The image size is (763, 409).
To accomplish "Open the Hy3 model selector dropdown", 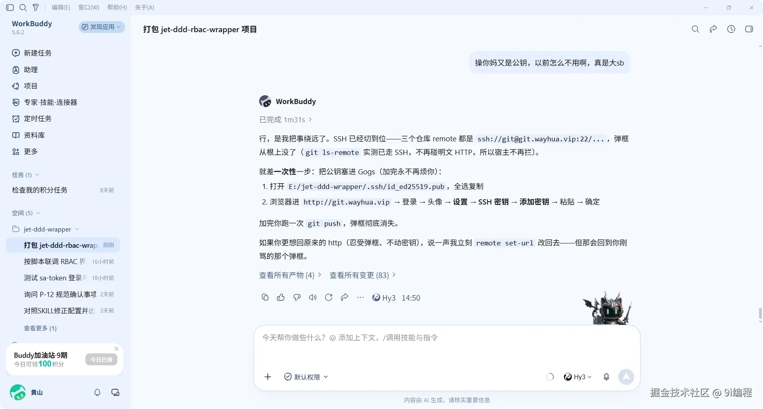I will point(577,377).
